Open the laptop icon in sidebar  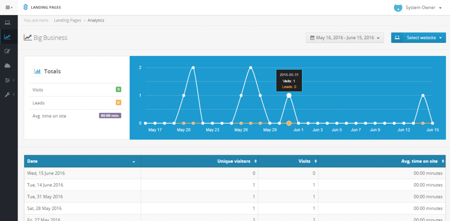(x=7, y=22)
